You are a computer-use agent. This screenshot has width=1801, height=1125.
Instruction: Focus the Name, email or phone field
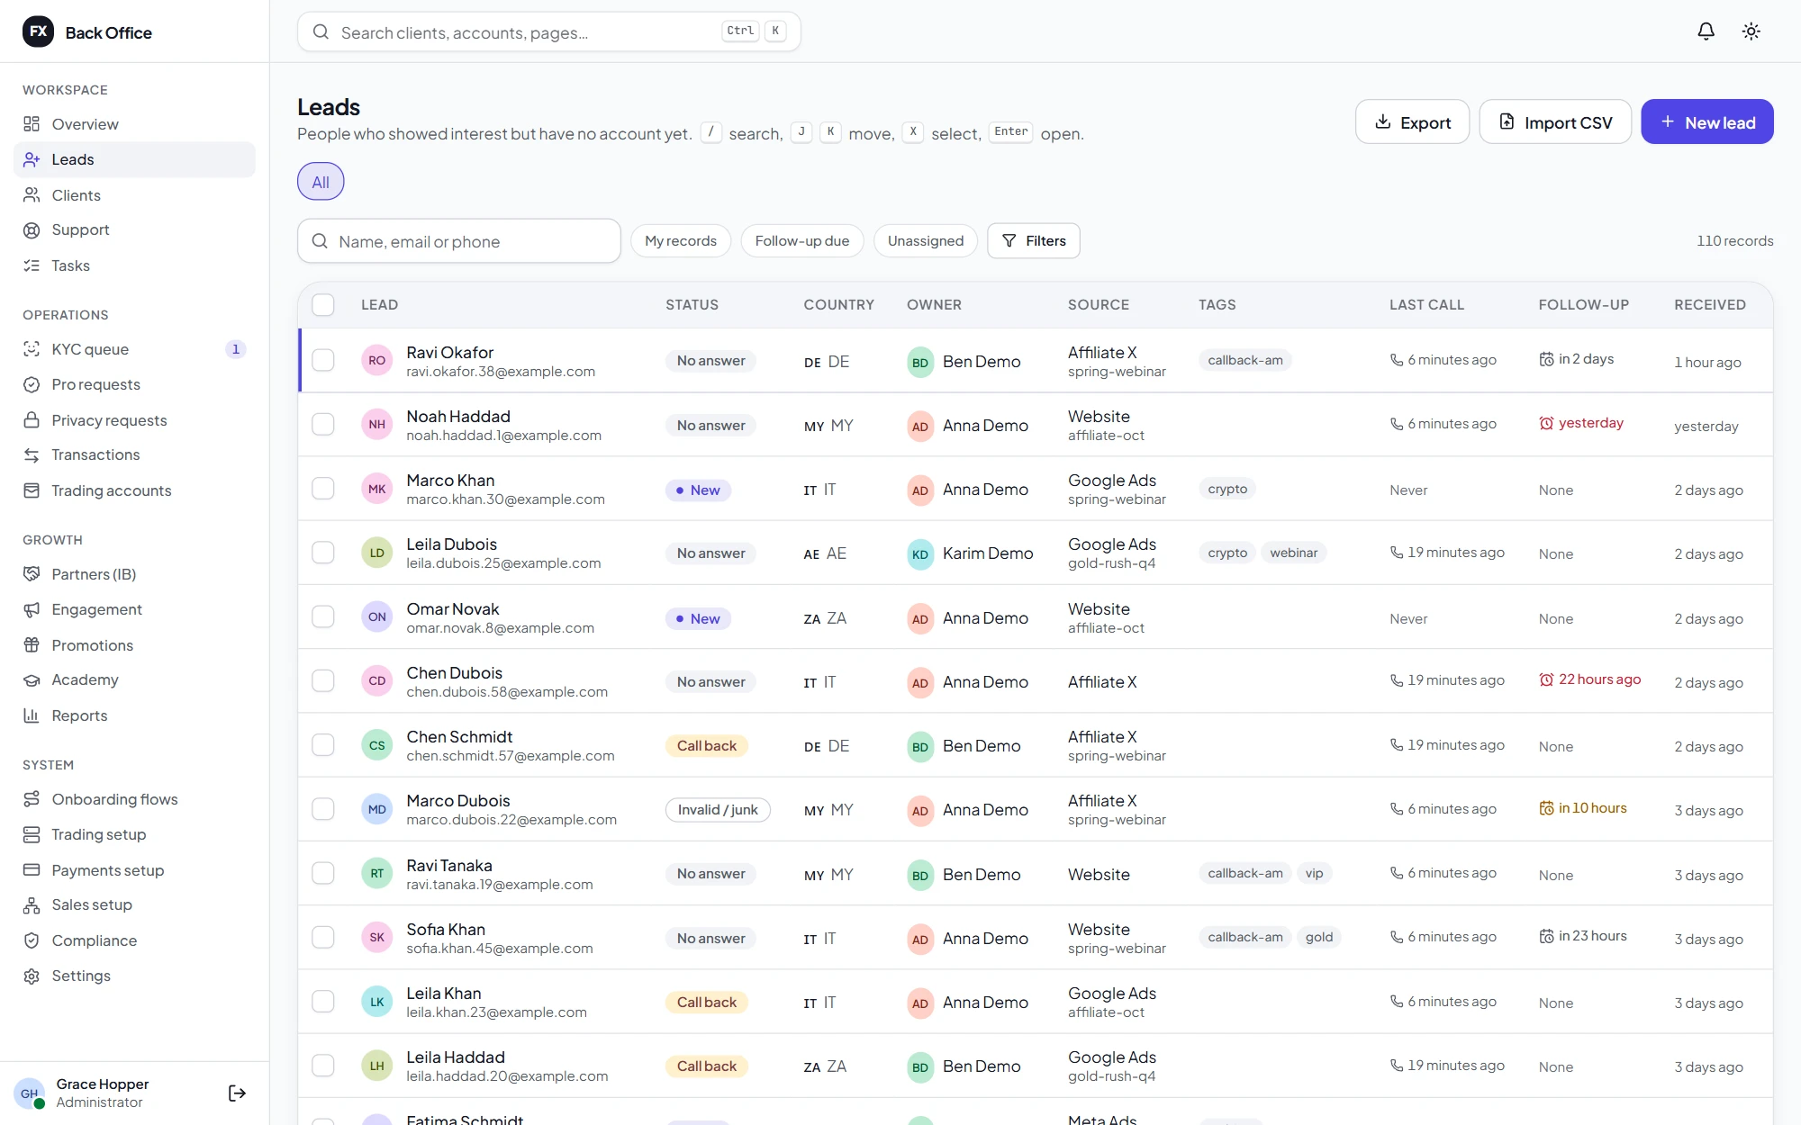coord(459,241)
